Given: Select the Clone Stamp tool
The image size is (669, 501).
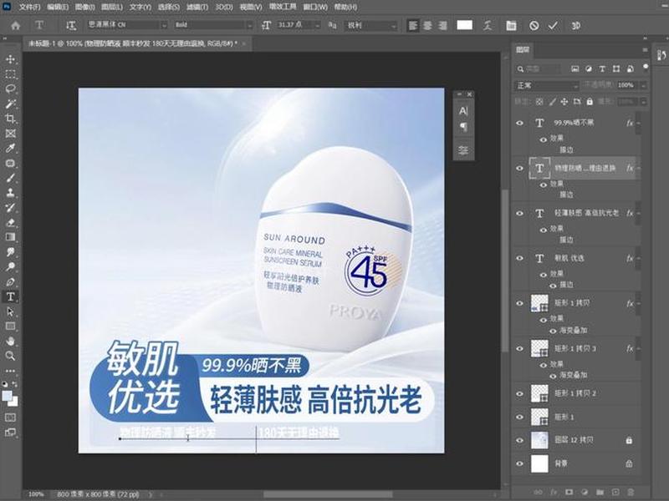Looking at the screenshot, I should (x=10, y=193).
